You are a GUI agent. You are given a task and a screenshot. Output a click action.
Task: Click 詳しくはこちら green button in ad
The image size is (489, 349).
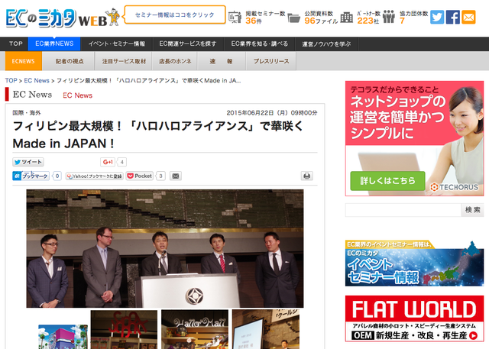tap(387, 181)
